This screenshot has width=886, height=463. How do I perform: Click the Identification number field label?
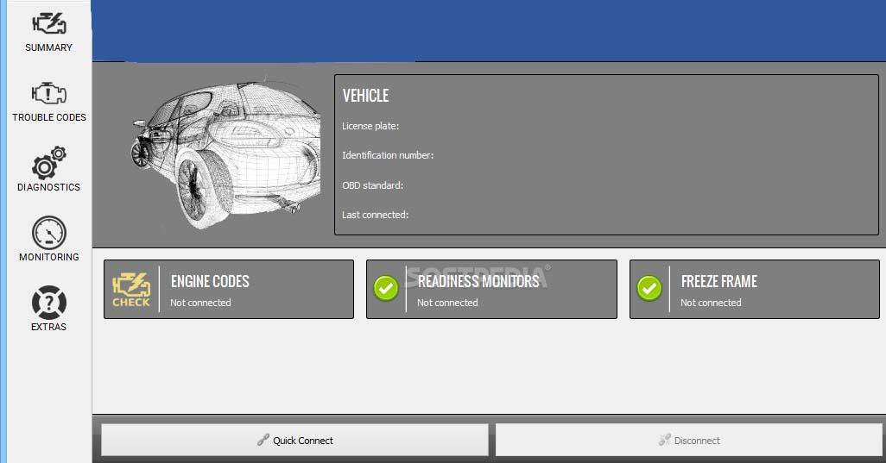point(388,156)
